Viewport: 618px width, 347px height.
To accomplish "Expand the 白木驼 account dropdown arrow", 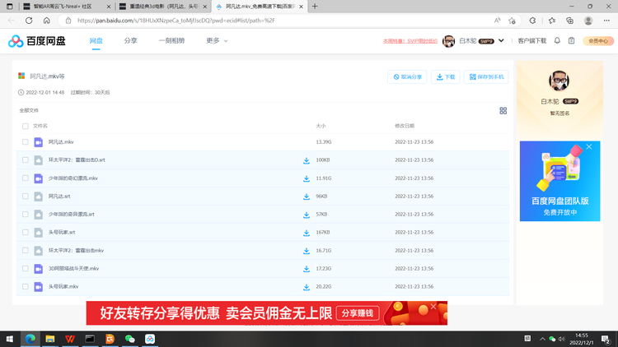I will coord(501,40).
